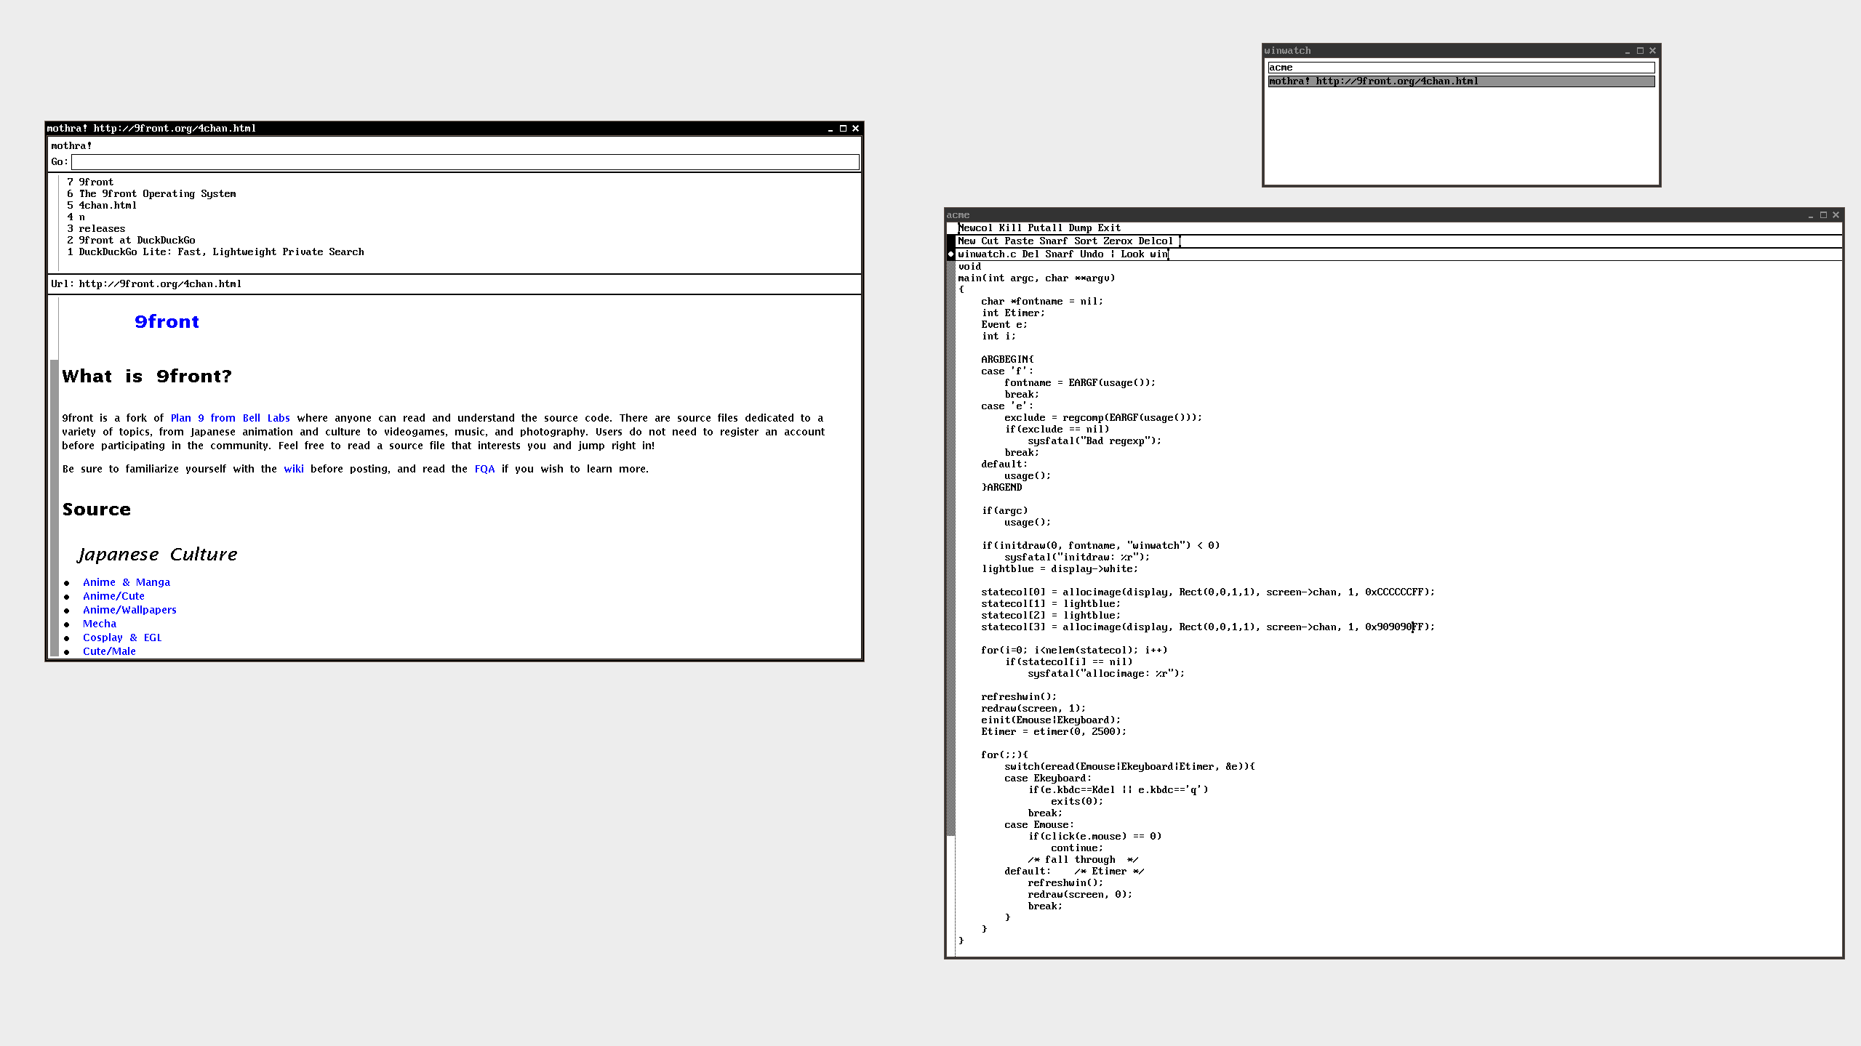Select history entry "5 4chan.html"
The width and height of the screenshot is (1861, 1046).
click(102, 206)
